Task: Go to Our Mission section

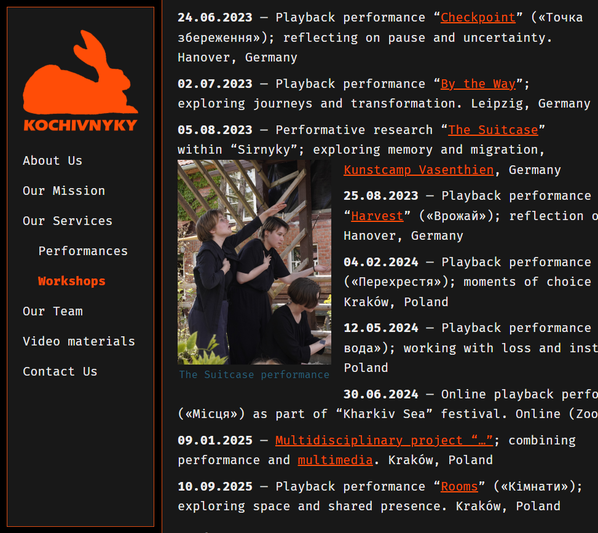Action: [64, 191]
